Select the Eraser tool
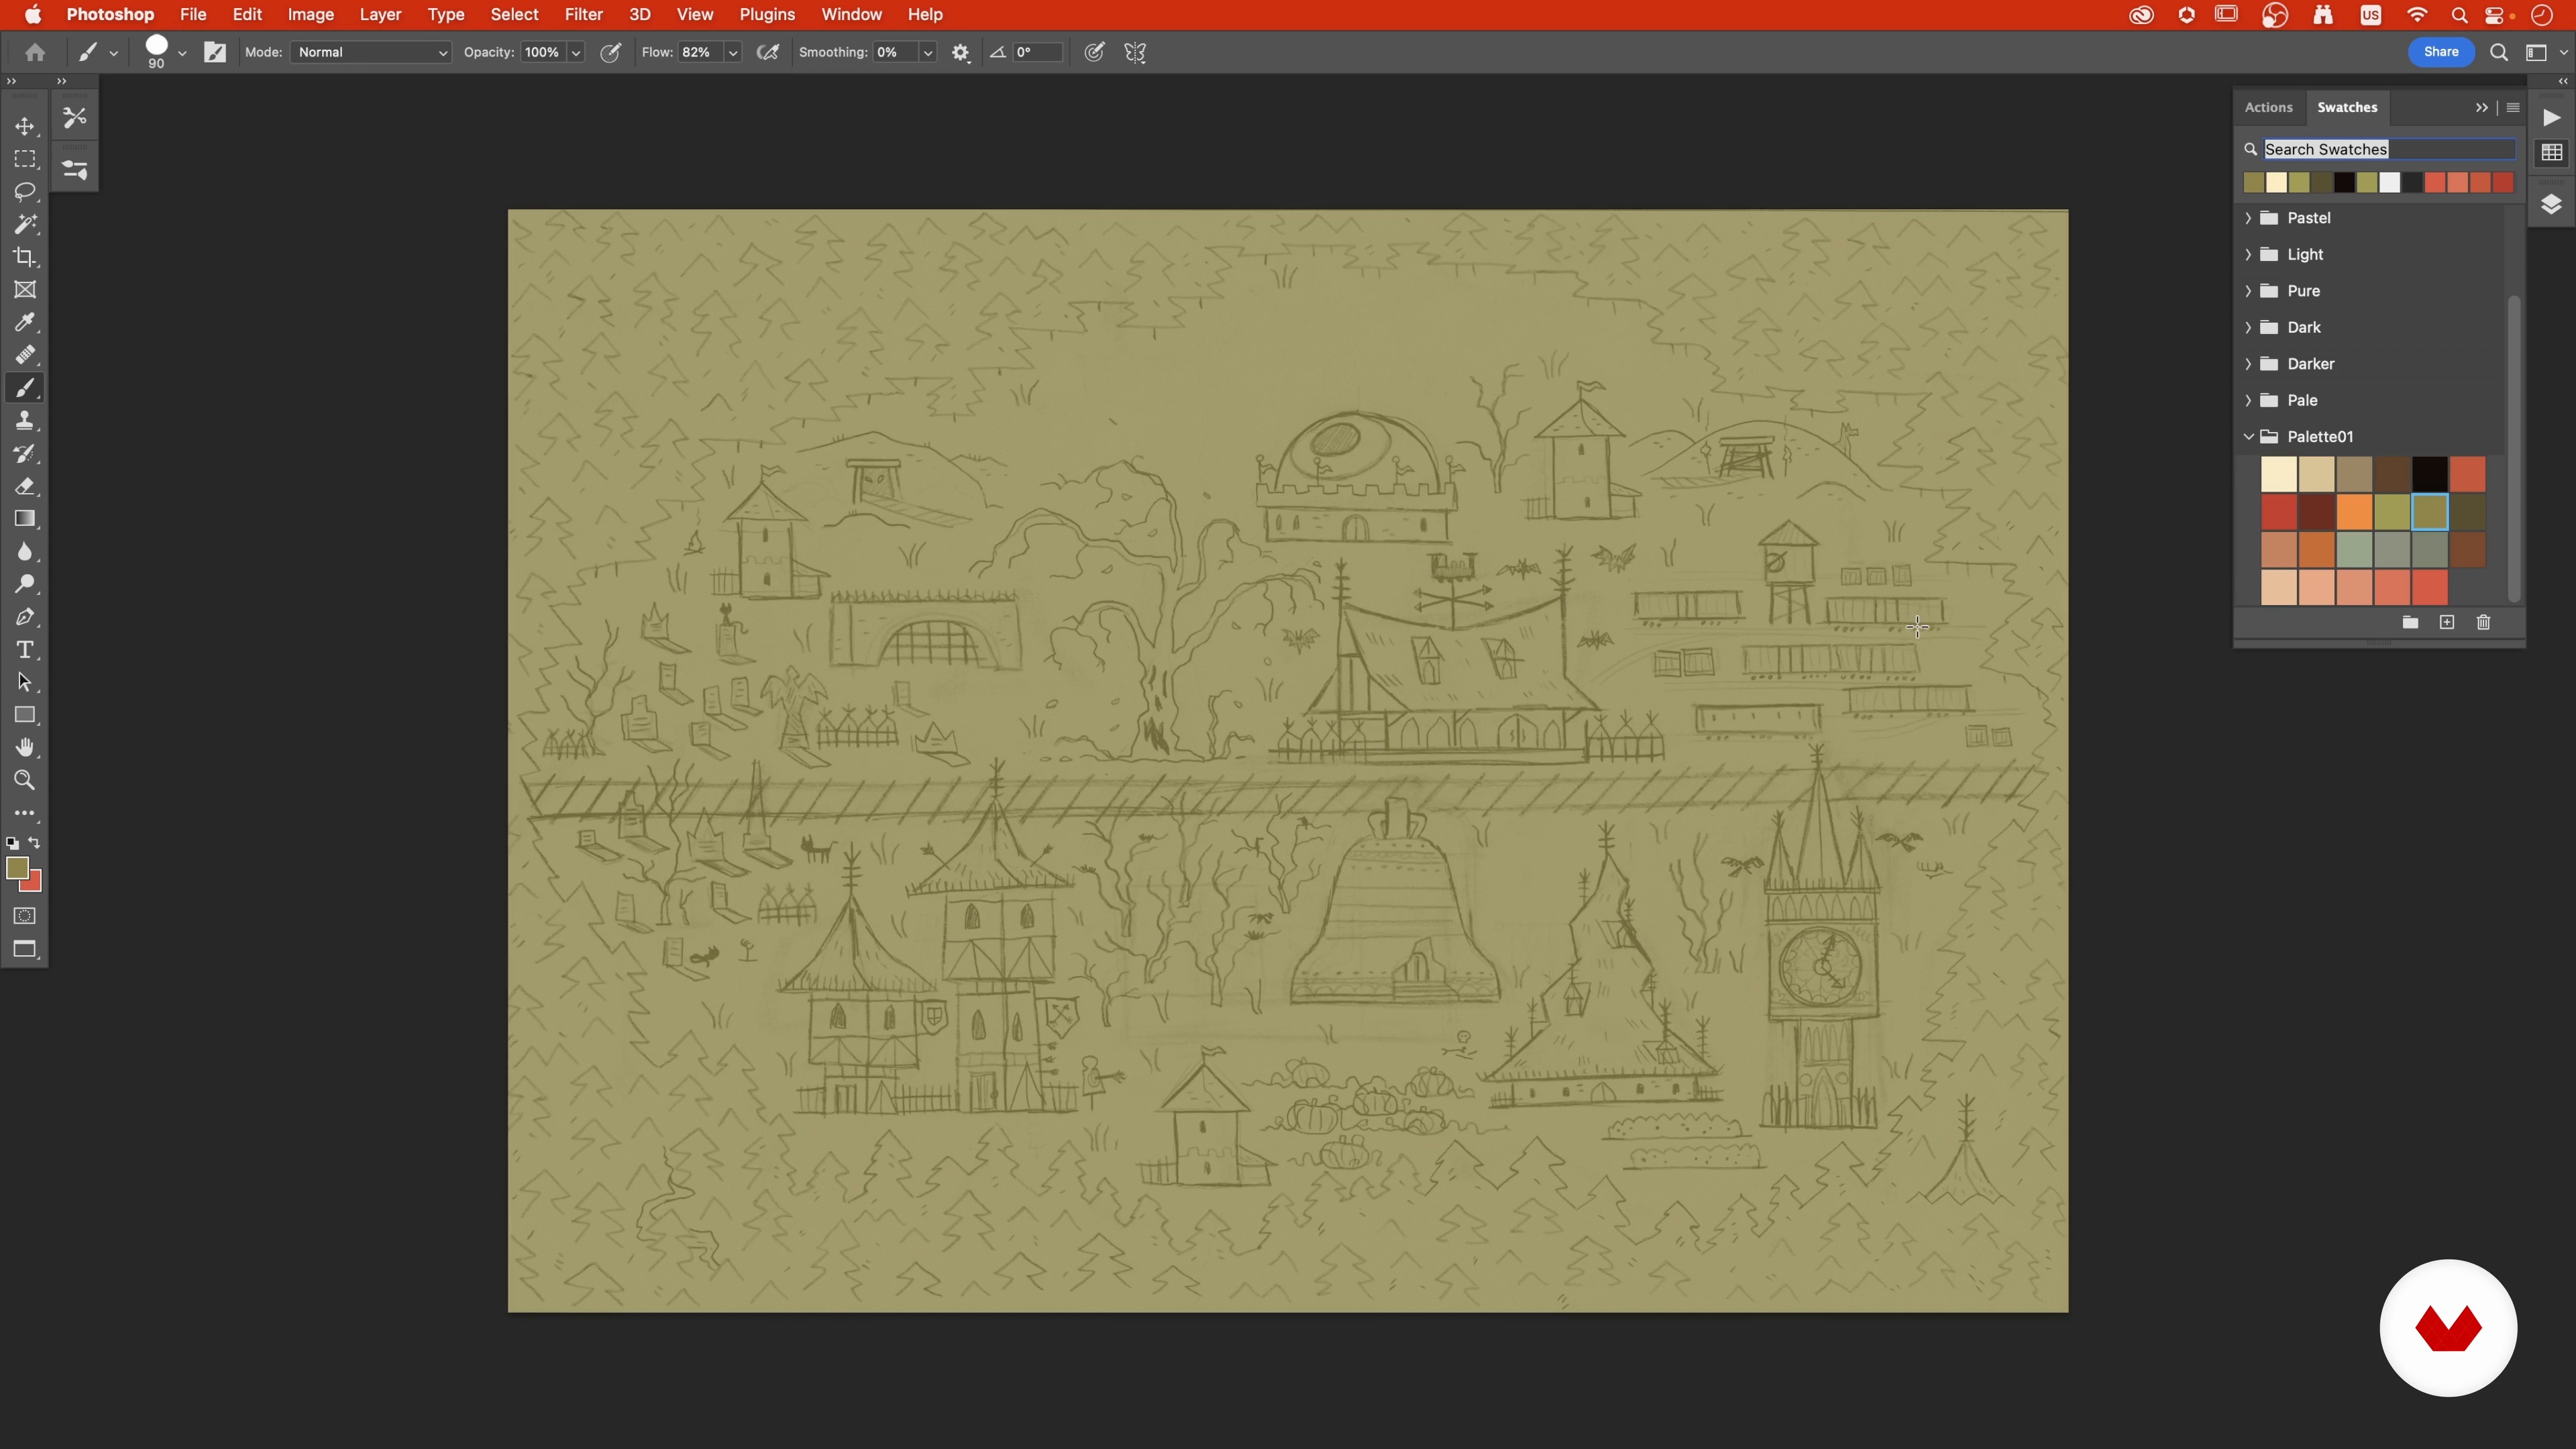 (25, 486)
